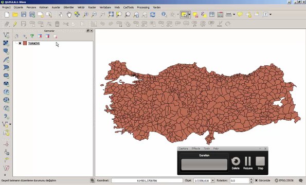Screen dimensions: 306x185
Task: Open the Project menu
Action: tap(6, 7)
